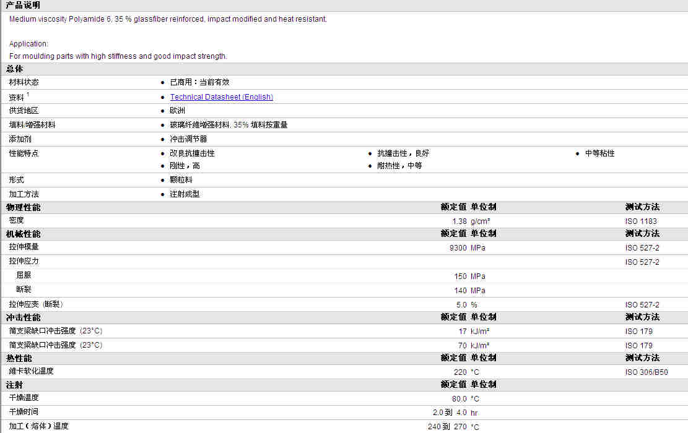The image size is (688, 433).
Task: Select the value 冲击调节器
Action: pos(188,139)
